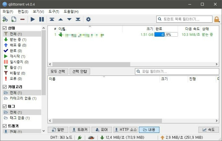
Task: Filter by 오류 (0) status
Action: click(22, 79)
